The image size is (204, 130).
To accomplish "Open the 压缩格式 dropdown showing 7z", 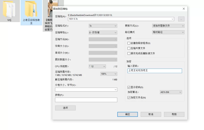I will pyautogui.click(x=103, y=26).
